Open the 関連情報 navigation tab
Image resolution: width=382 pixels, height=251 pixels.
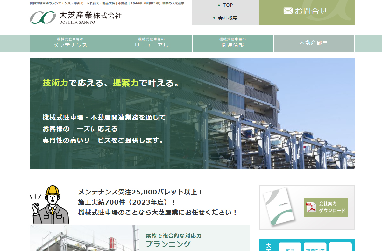point(233,43)
